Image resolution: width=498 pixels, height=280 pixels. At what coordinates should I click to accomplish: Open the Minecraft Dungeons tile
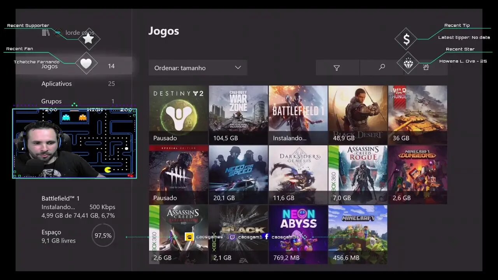click(x=417, y=175)
